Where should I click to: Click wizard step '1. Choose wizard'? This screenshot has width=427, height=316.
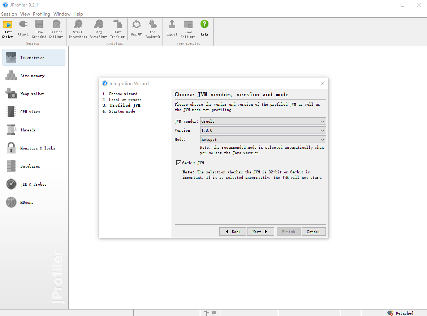pyautogui.click(x=120, y=94)
